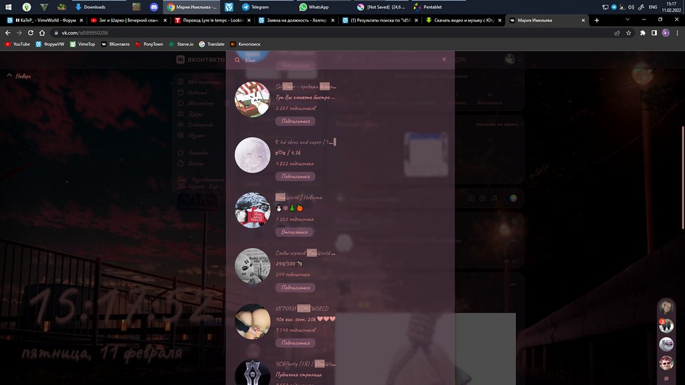Subscribe to Сливы игроков VimeWorld group
Screen dimensions: 685x385
295,287
